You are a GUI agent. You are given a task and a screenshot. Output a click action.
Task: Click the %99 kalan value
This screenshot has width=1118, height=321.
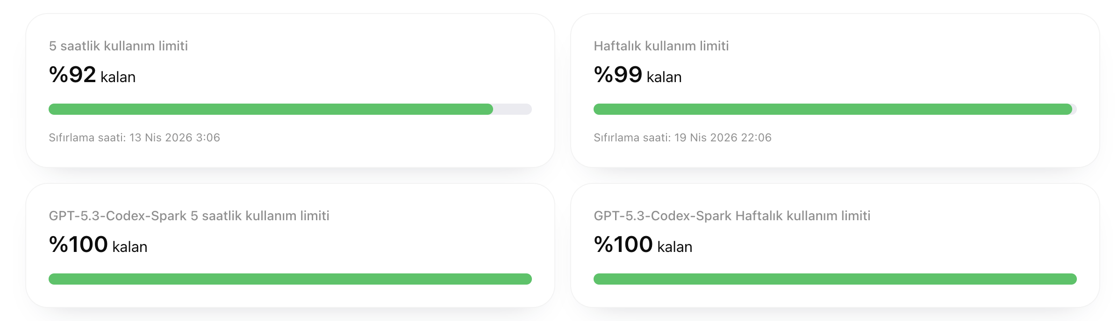point(638,75)
